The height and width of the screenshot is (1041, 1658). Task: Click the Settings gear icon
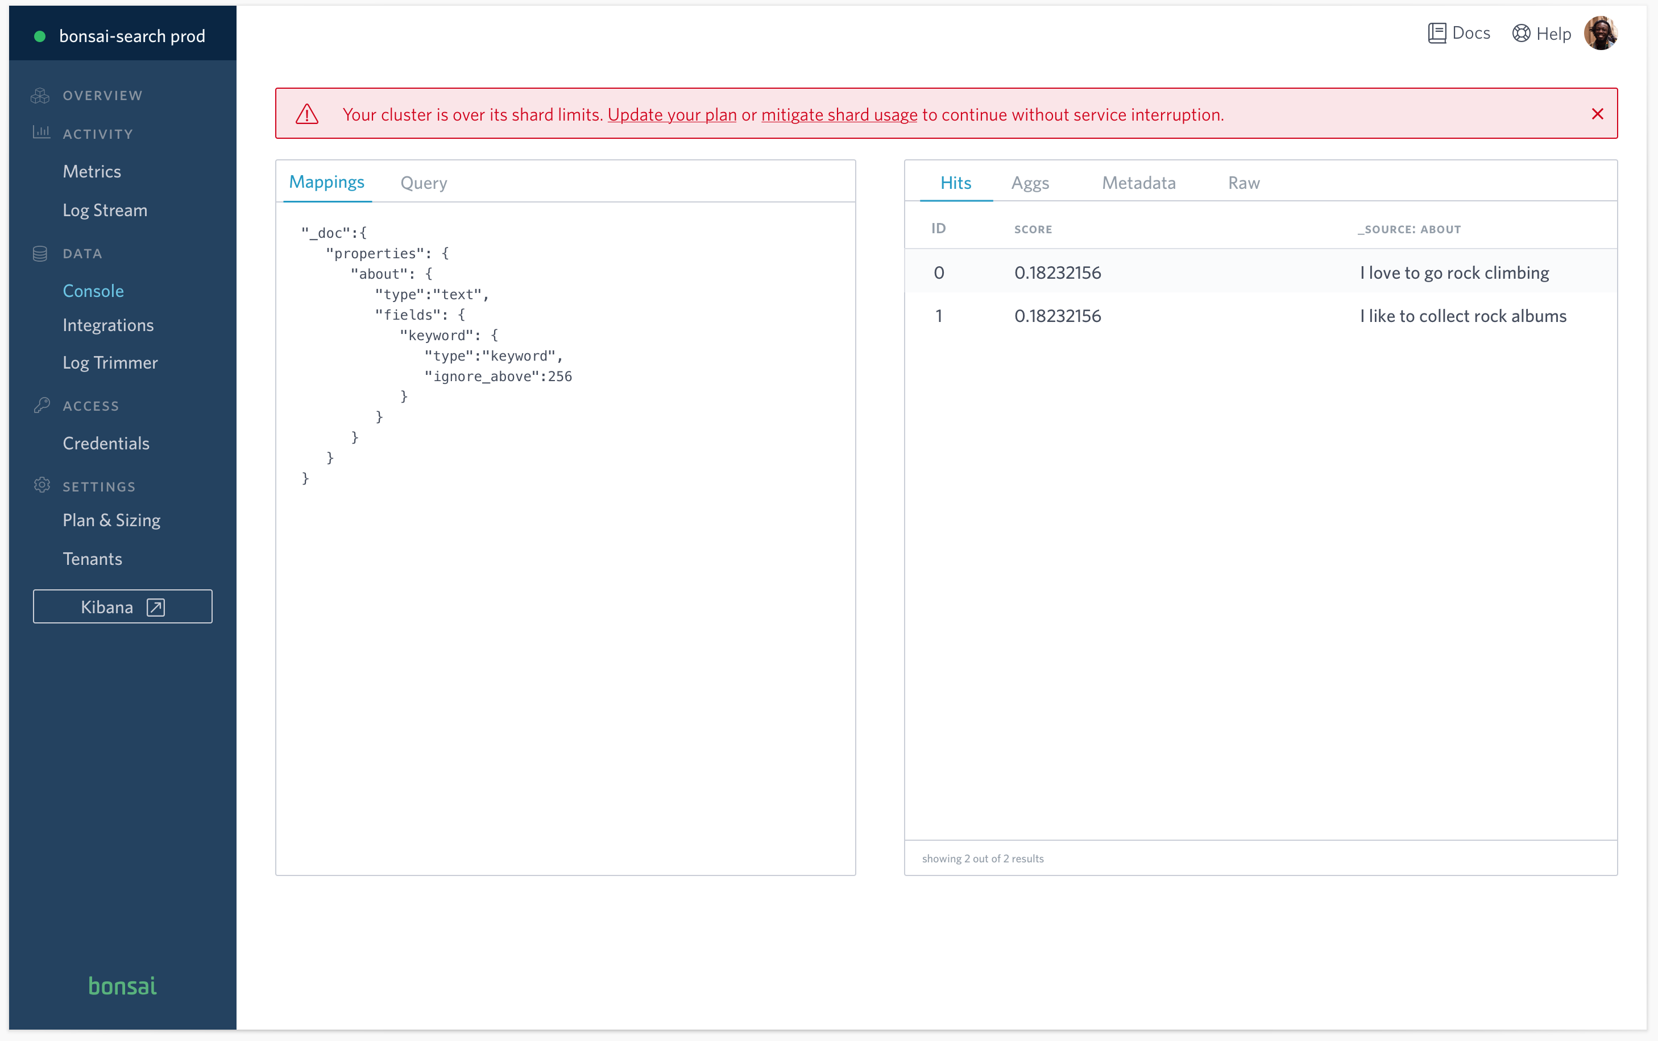(42, 485)
